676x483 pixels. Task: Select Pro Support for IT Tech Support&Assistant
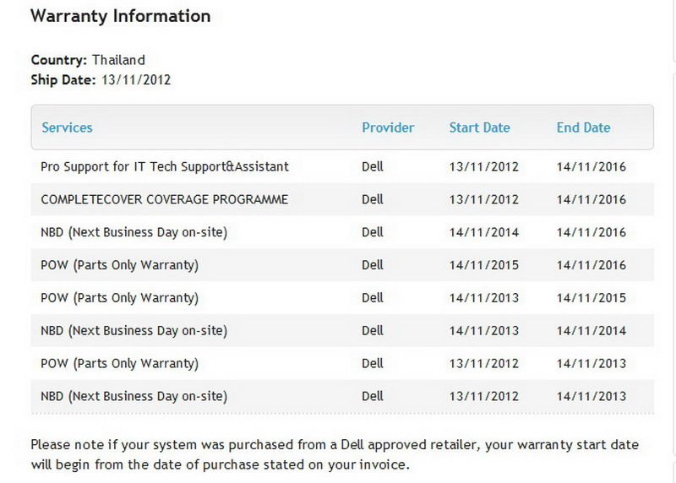point(165,166)
